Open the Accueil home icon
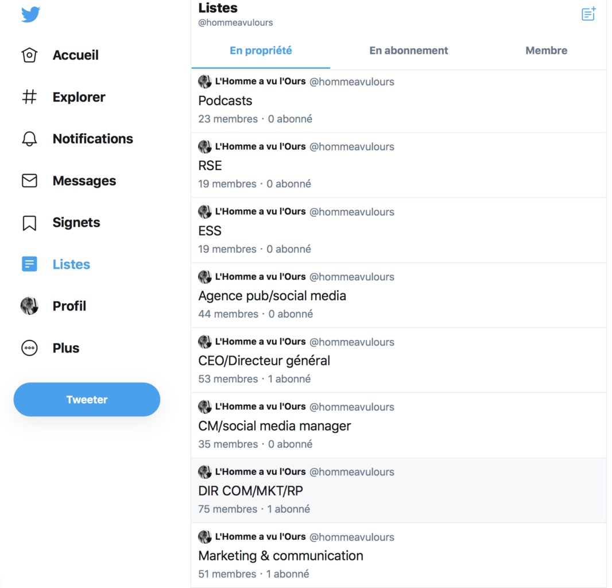This screenshot has width=612, height=588. [x=29, y=55]
